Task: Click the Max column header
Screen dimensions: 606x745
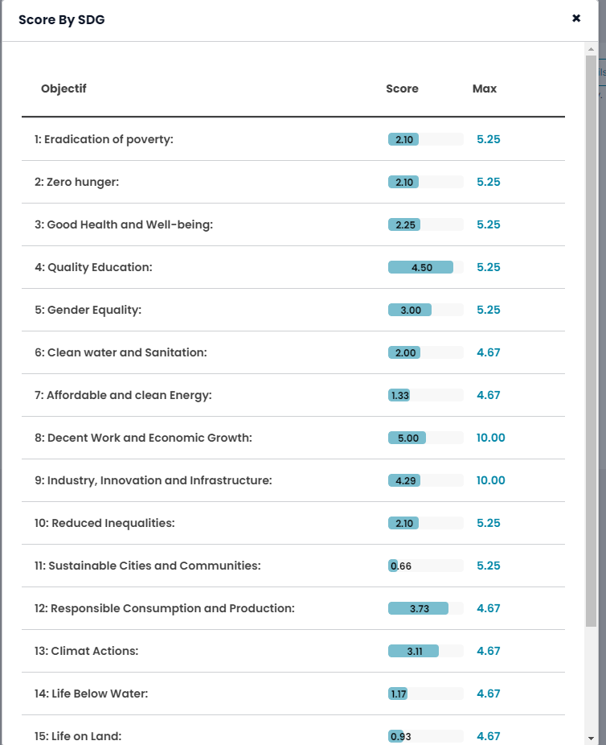Action: [x=485, y=88]
